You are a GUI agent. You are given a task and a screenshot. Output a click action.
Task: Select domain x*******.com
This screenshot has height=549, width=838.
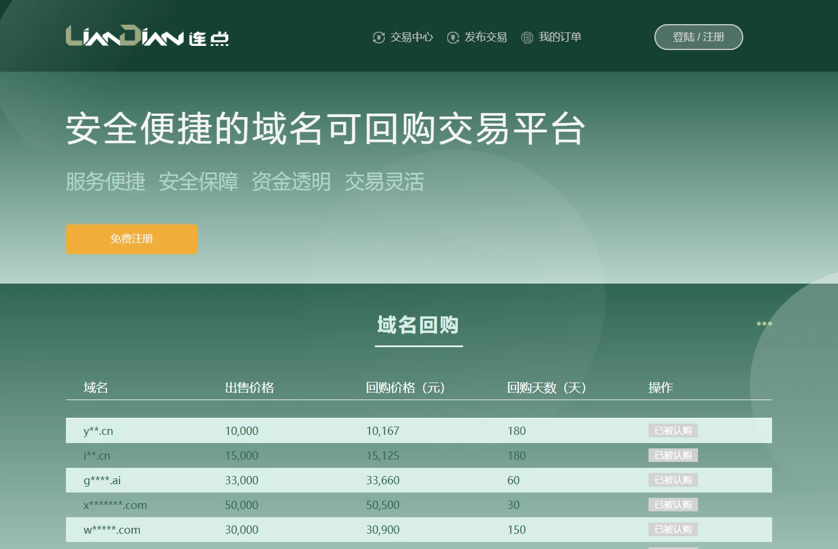[x=115, y=505]
